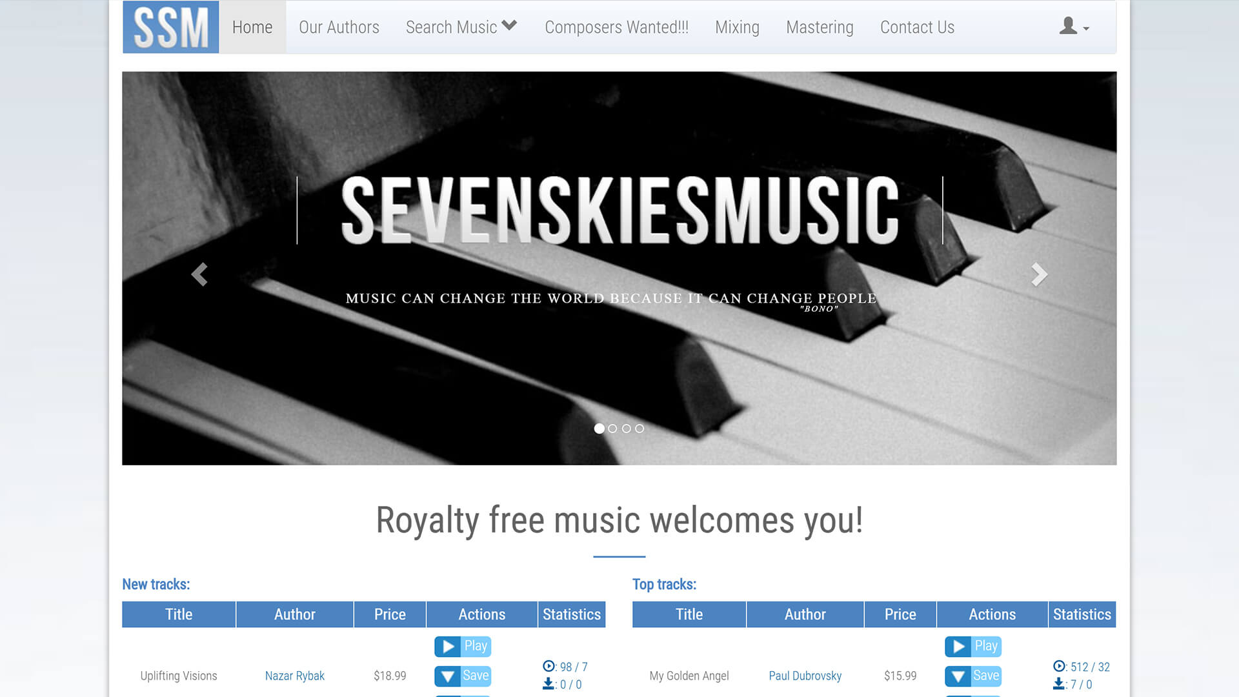Open the Our Authors page
This screenshot has height=697, width=1239.
(x=339, y=27)
